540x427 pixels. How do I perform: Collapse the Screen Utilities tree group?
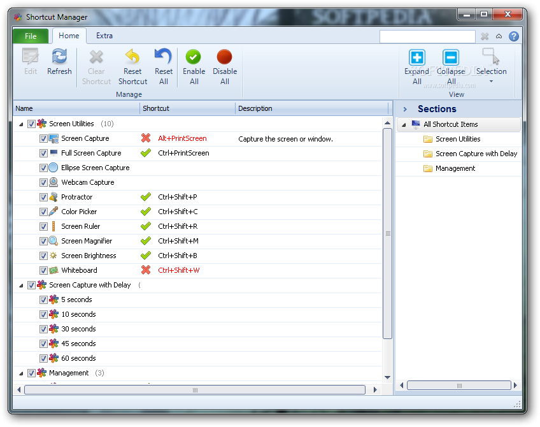[x=21, y=124]
